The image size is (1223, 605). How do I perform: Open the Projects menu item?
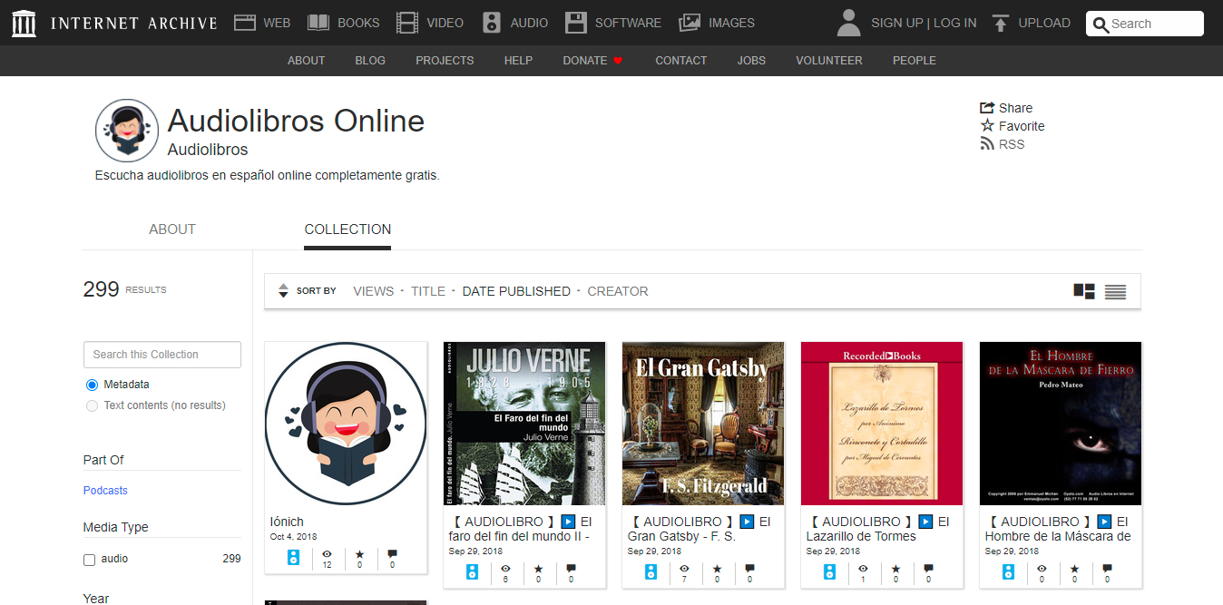(445, 61)
